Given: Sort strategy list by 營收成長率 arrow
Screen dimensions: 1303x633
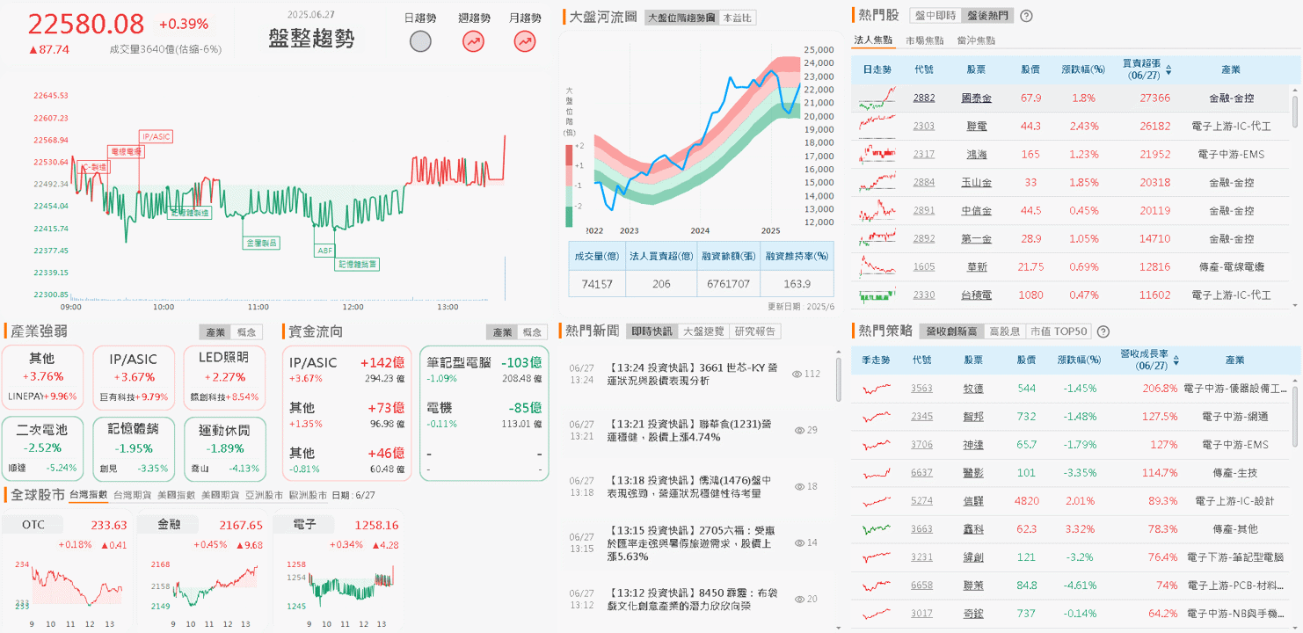Looking at the screenshot, I should tap(1176, 360).
